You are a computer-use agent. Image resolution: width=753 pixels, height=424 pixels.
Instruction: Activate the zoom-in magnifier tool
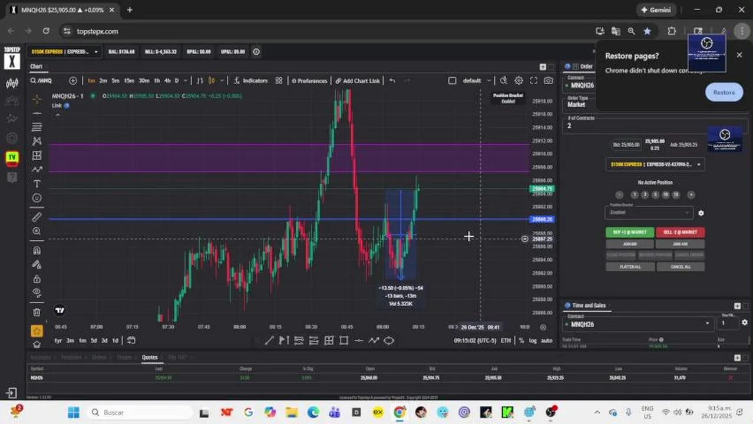[37, 231]
